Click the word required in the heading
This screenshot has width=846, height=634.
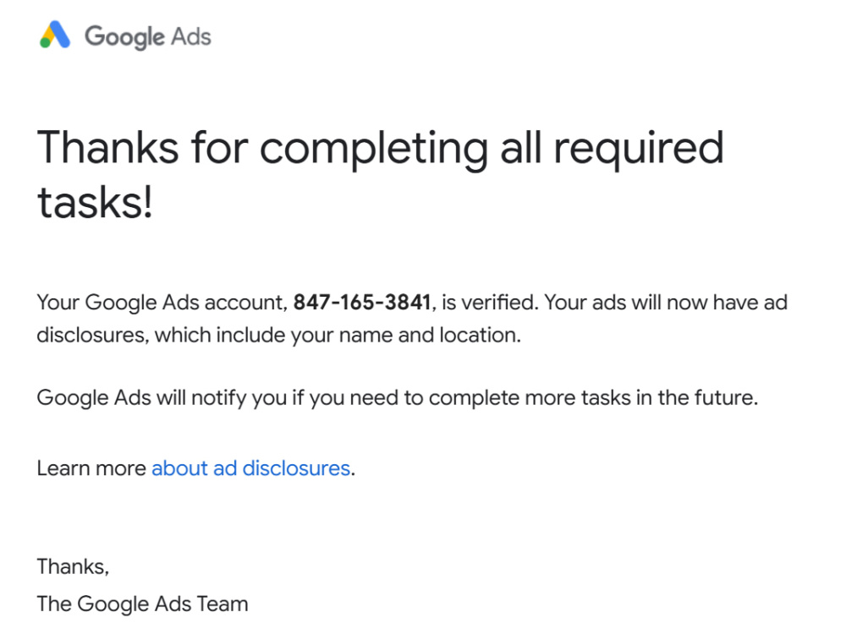pyautogui.click(x=639, y=150)
